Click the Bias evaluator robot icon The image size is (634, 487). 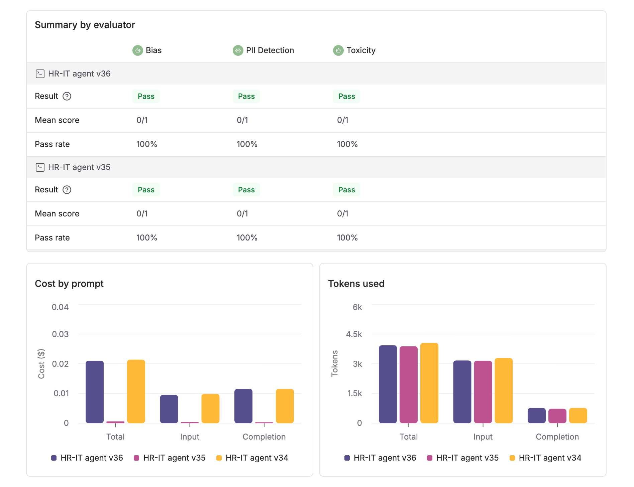pyautogui.click(x=137, y=50)
